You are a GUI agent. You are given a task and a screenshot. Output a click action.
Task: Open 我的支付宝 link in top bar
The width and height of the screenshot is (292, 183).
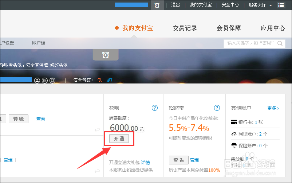tap(201, 5)
